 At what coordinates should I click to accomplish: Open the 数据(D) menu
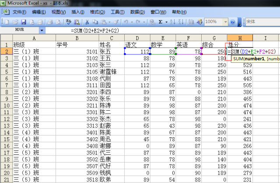point(137,12)
